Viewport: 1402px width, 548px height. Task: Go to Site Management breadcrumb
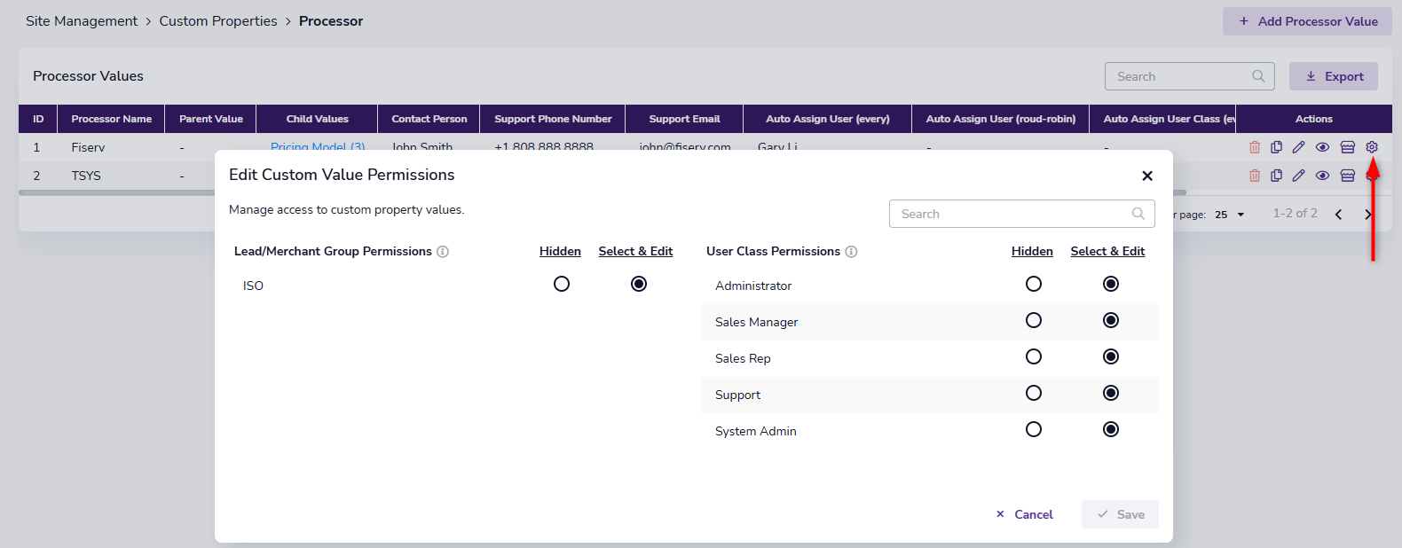point(82,21)
